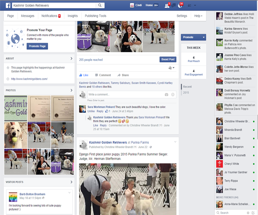This screenshot has width=258, height=215.
Task: Toggle Like on the dog show post
Action: coord(84,75)
